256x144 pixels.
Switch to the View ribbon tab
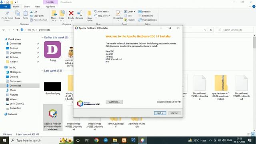(x=37, y=6)
